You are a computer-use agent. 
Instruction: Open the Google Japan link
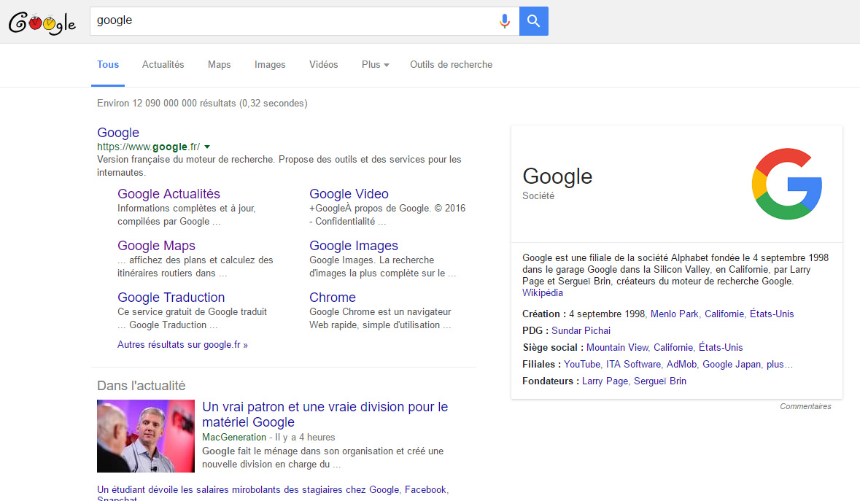point(732,365)
